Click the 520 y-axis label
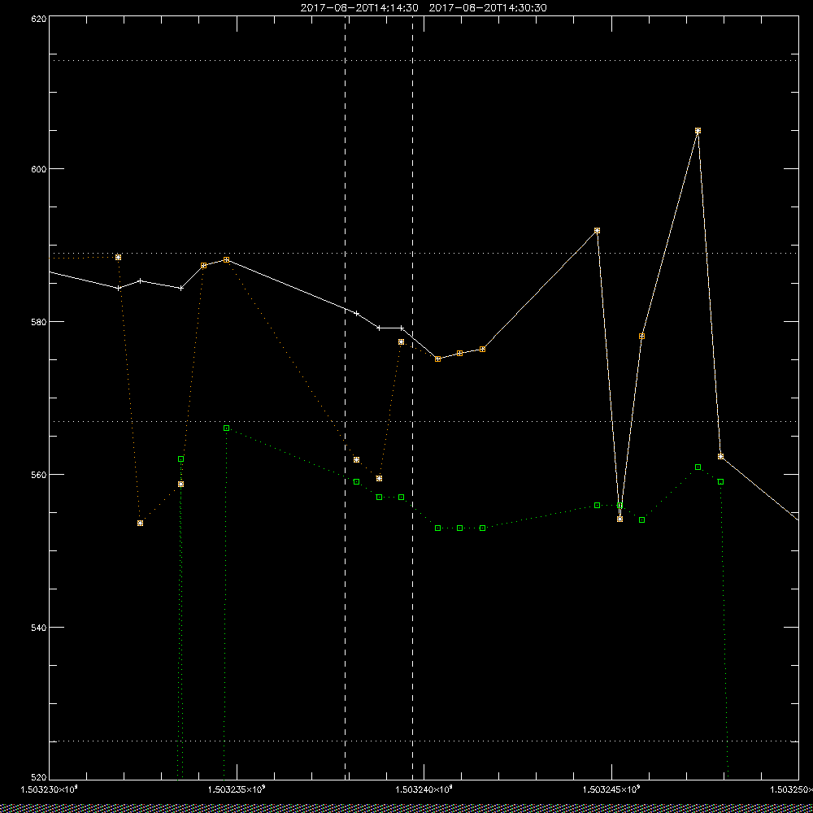 click(39, 778)
